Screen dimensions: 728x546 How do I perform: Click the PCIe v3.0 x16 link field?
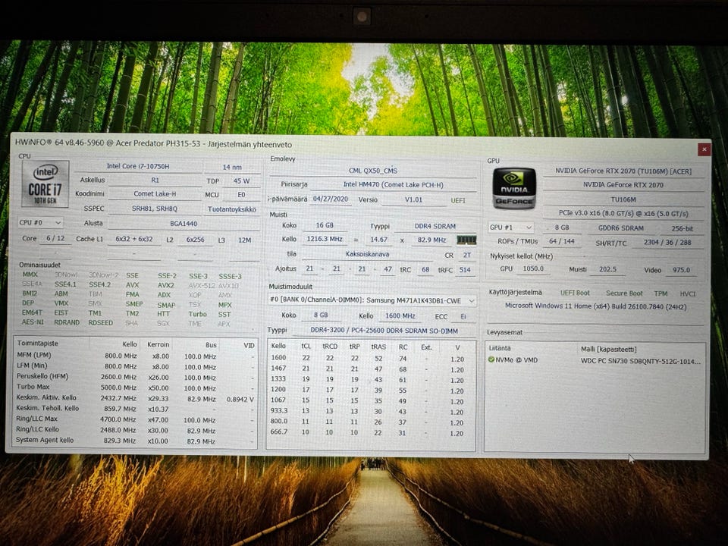point(623,214)
